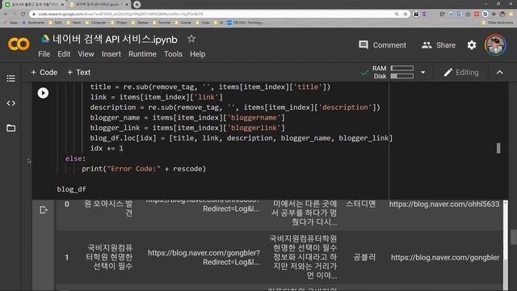The height and width of the screenshot is (291, 517).
Task: Add a new Text cell
Action: pos(78,72)
